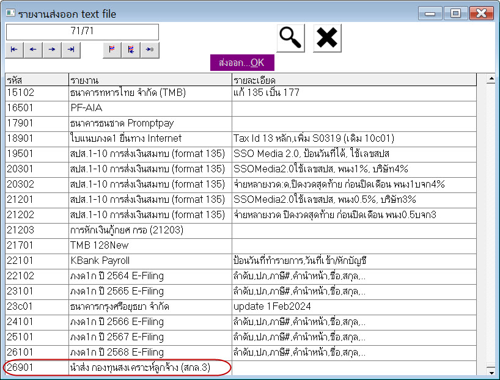Viewport: 500px width, 380px height.
Task: Go to next record arrow
Action: pyautogui.click(x=52, y=49)
